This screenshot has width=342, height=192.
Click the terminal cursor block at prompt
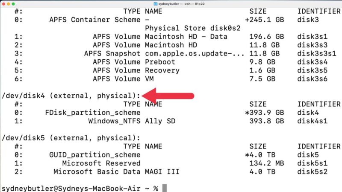(x=164, y=188)
